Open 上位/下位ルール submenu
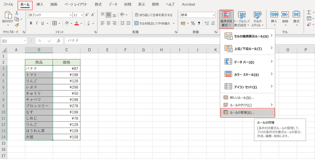The height and width of the screenshot is (159, 315). (248, 49)
